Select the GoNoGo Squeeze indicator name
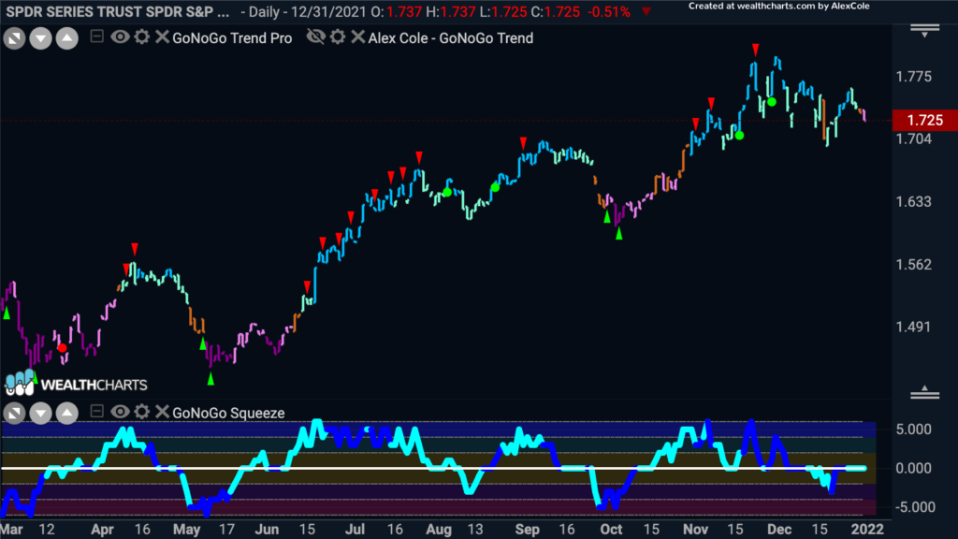The height and width of the screenshot is (539, 958). click(228, 413)
